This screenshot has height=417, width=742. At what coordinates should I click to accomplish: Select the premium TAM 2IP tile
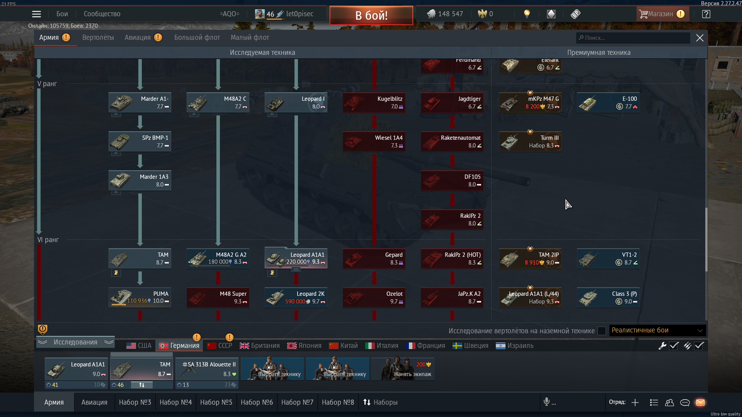click(x=530, y=258)
